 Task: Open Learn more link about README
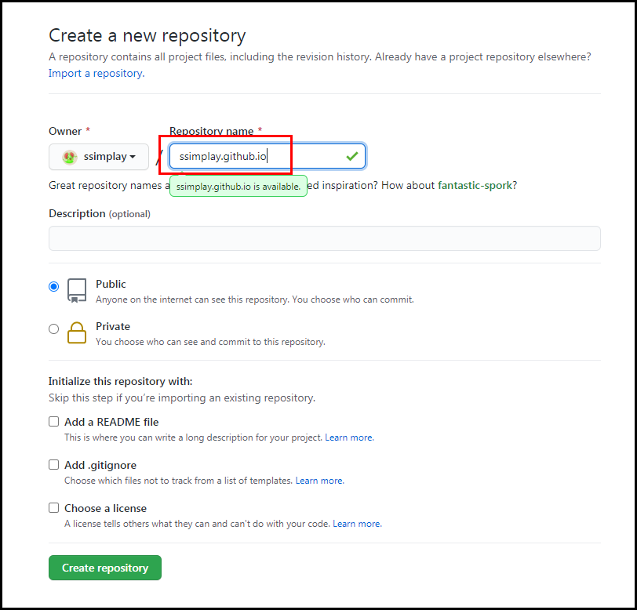tap(349, 438)
